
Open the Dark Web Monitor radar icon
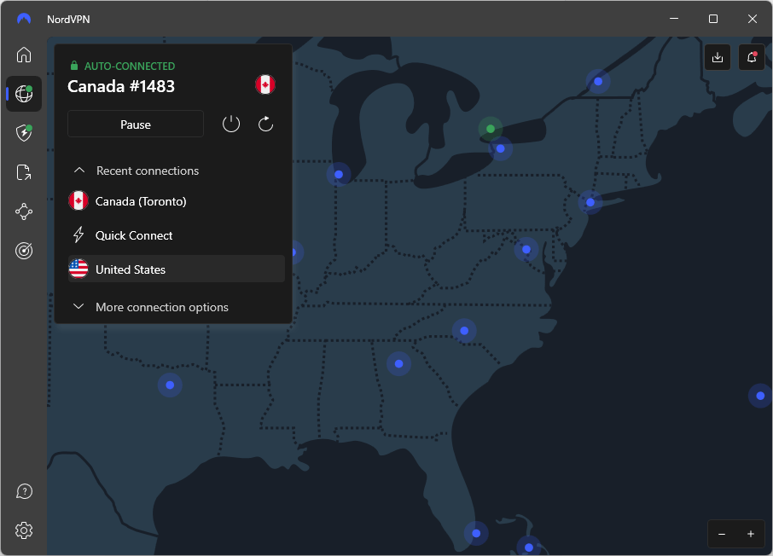point(24,251)
